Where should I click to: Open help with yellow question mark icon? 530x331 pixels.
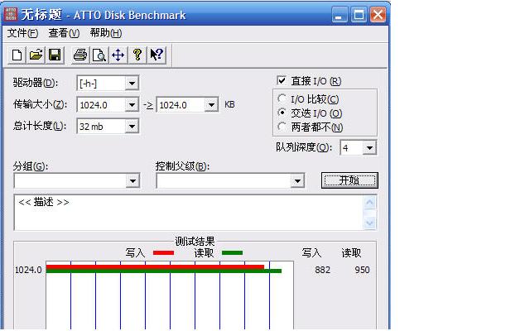[x=137, y=55]
